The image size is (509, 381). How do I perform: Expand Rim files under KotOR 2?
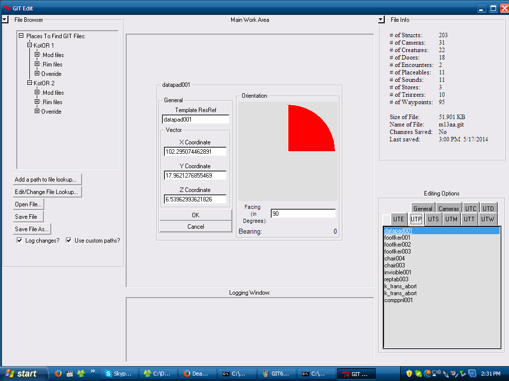(37, 101)
